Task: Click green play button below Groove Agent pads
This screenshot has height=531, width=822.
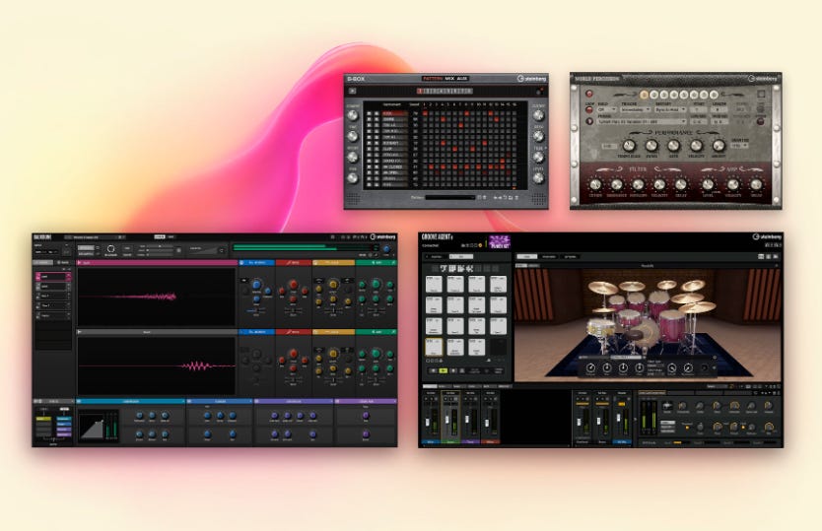Action: (443, 370)
